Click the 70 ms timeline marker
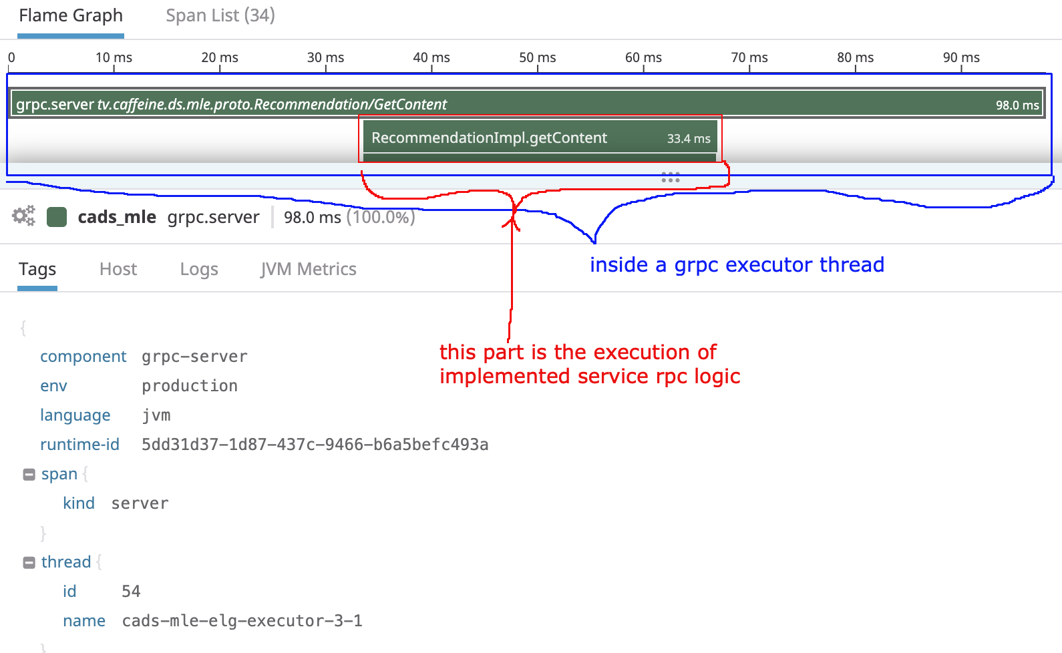The height and width of the screenshot is (653, 1062). (749, 57)
